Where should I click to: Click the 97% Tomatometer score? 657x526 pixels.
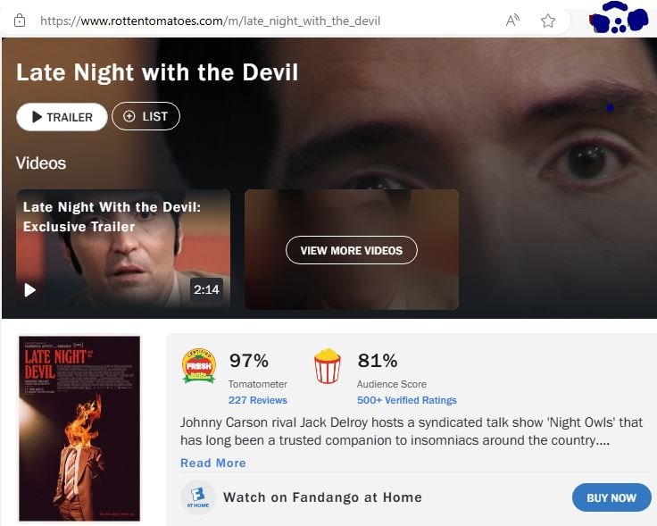pos(249,361)
